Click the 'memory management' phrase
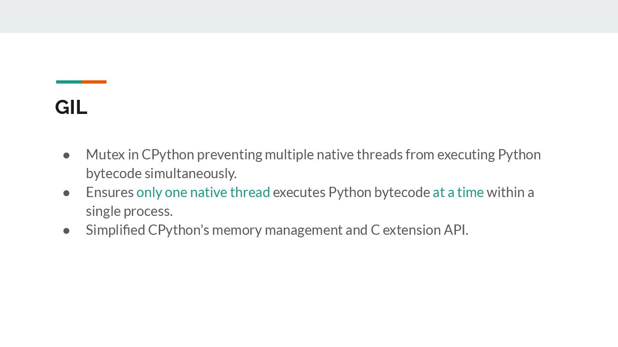The width and height of the screenshot is (618, 347). point(277,230)
